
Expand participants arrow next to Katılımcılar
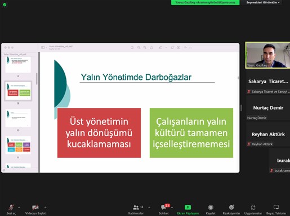(149, 208)
